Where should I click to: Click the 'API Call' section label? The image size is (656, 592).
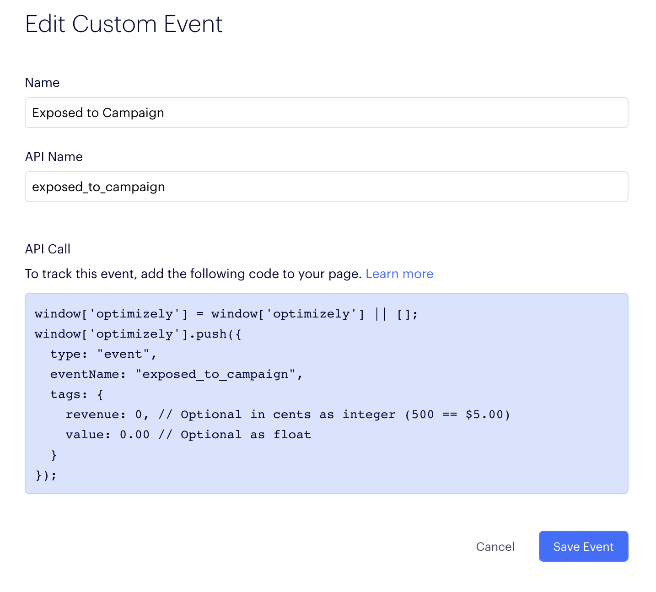click(x=48, y=249)
